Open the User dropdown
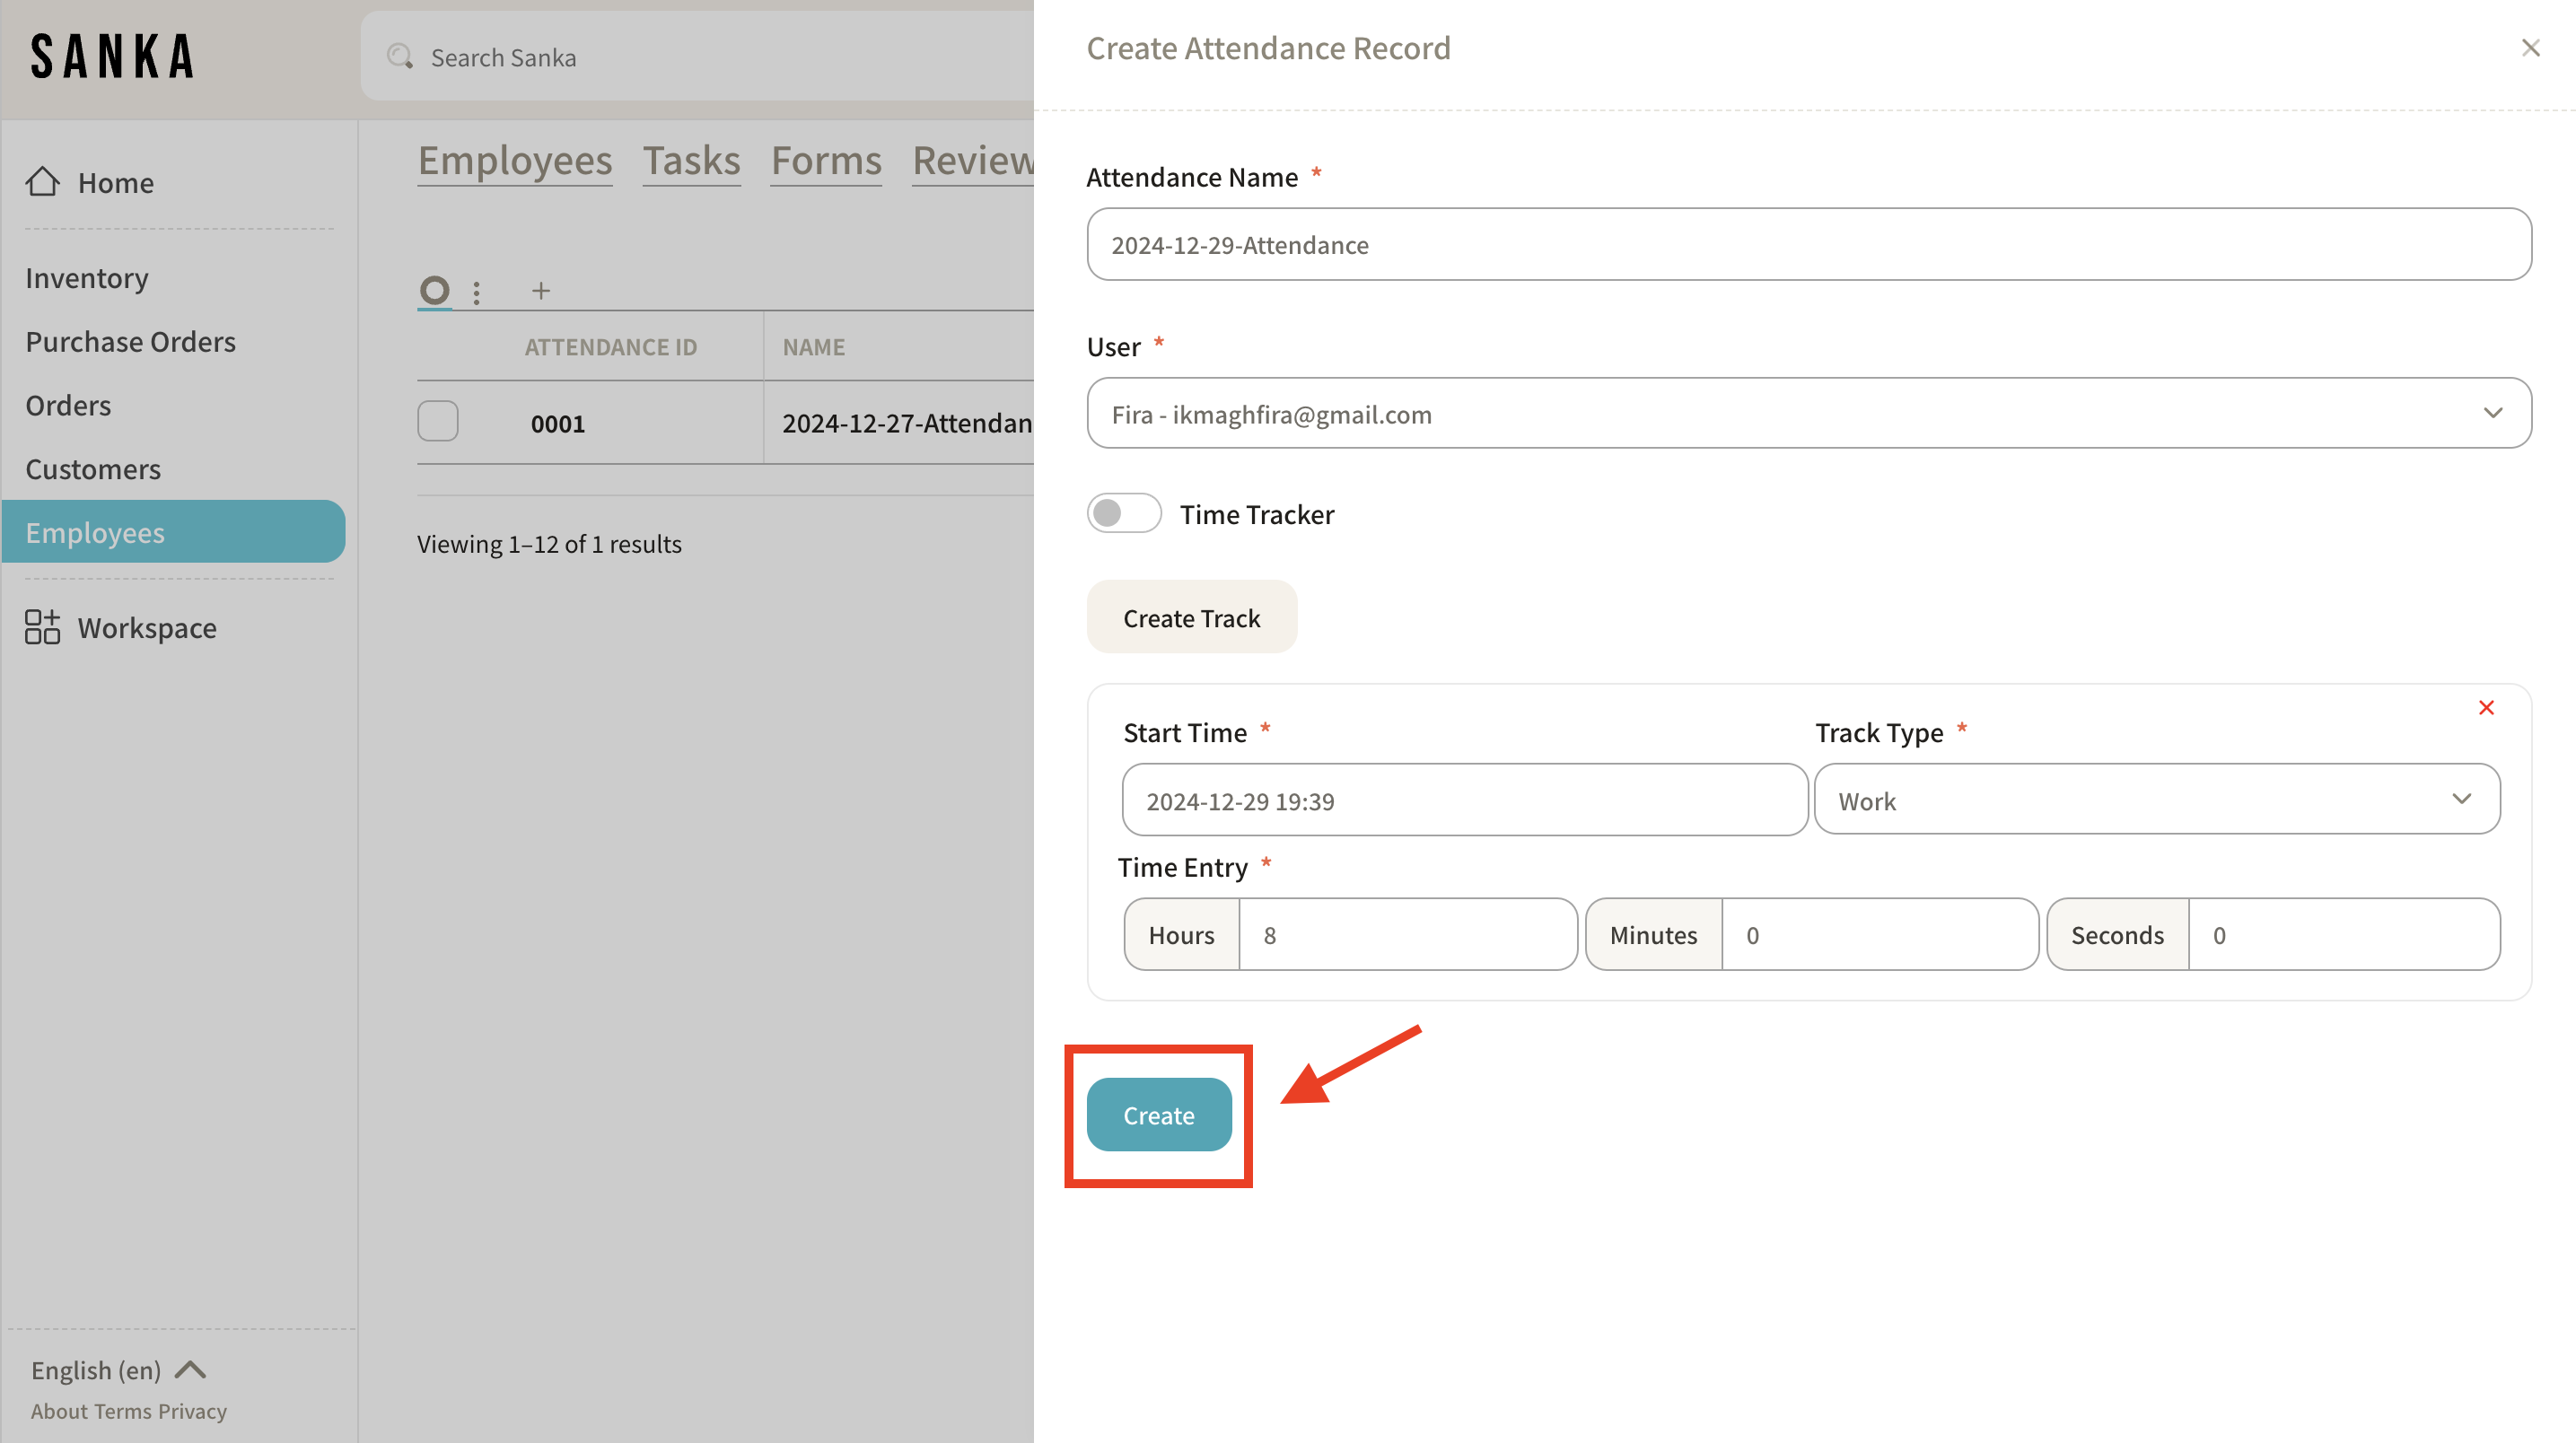Viewport: 2576px width, 1443px height. [1808, 413]
